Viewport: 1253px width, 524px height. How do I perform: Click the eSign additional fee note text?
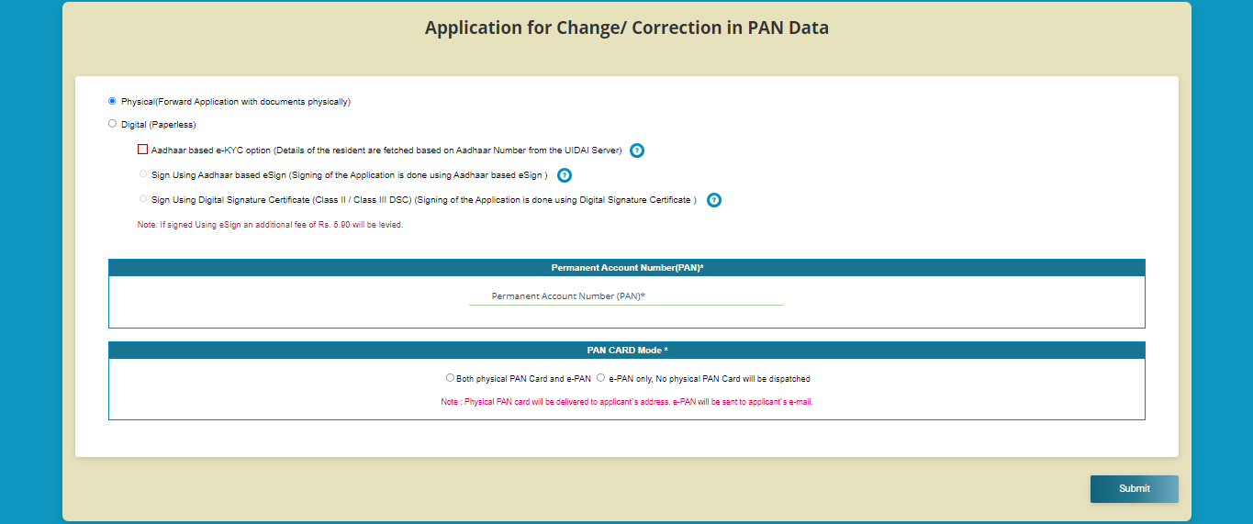tap(270, 225)
